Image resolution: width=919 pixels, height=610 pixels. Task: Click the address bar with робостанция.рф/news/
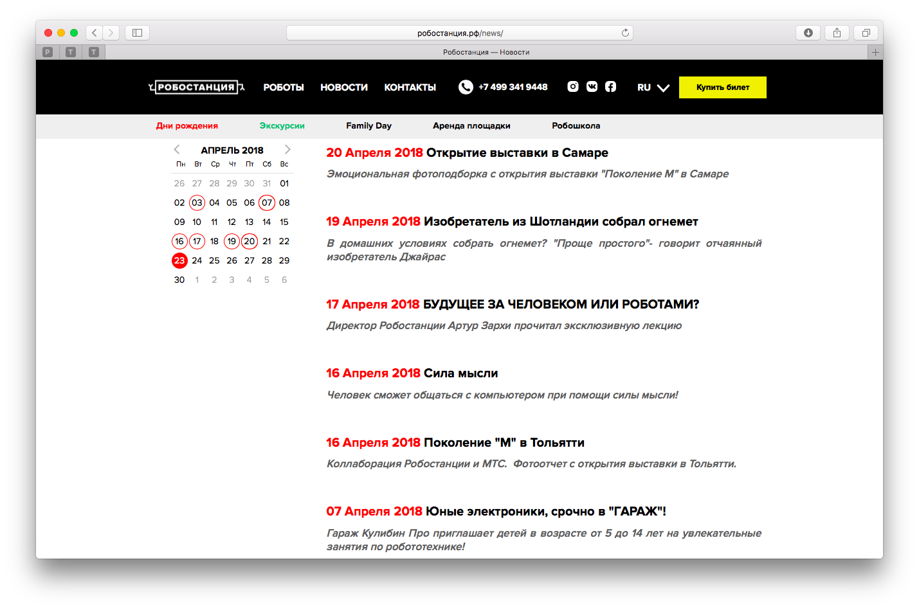point(460,33)
